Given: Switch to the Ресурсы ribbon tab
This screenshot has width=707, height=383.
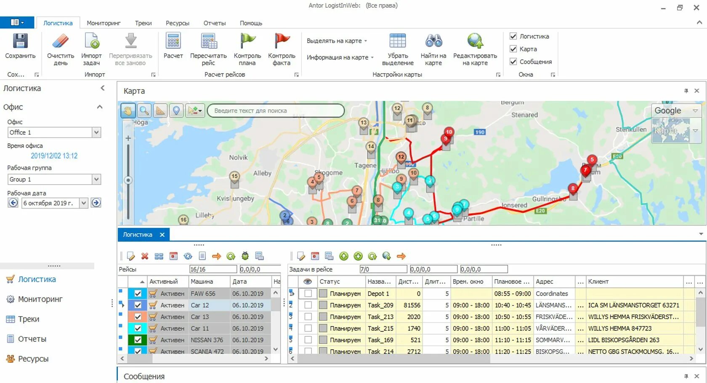Looking at the screenshot, I should click(x=177, y=23).
